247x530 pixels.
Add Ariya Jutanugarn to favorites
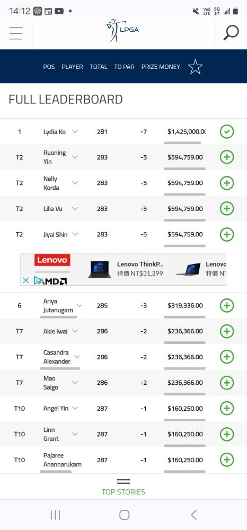click(x=227, y=306)
